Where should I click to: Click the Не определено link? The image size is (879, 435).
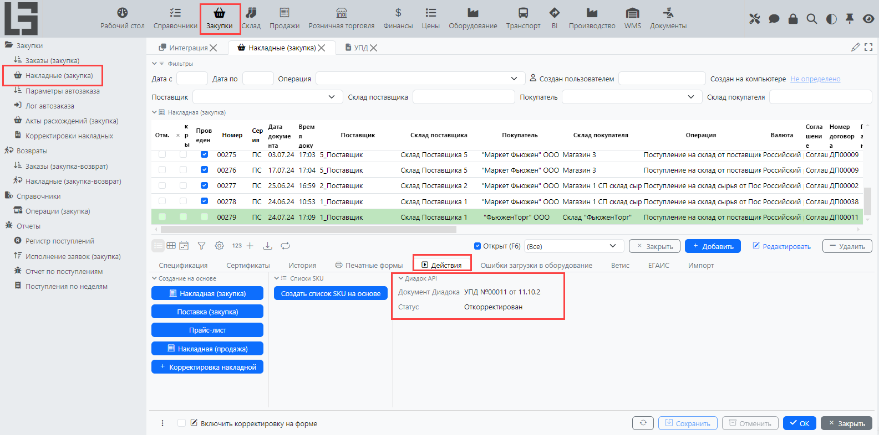(815, 79)
